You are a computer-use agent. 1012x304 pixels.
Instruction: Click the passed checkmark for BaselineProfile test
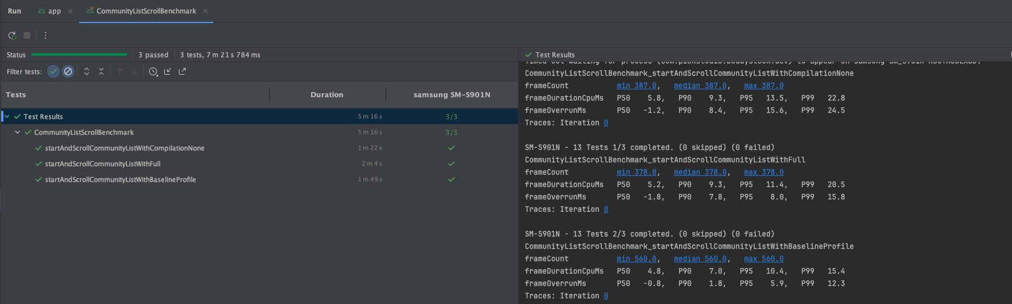coord(451,180)
